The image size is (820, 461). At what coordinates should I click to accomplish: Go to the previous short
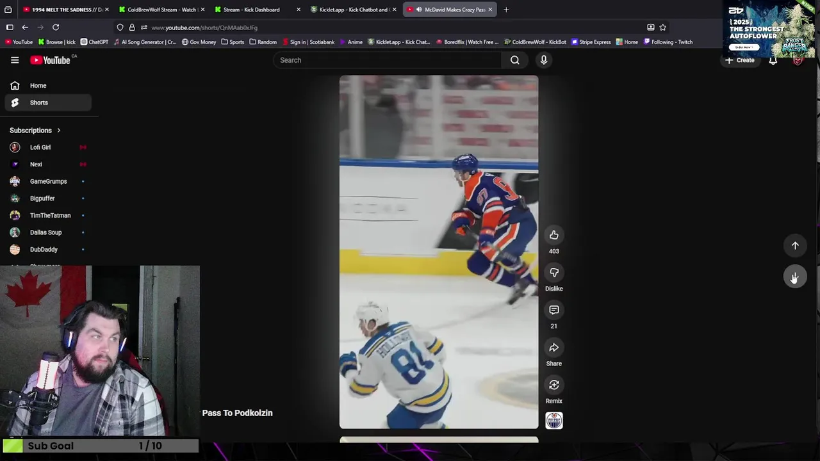pos(795,245)
